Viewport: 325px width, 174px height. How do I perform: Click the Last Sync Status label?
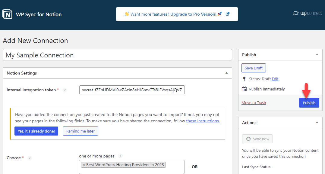coord(256,167)
